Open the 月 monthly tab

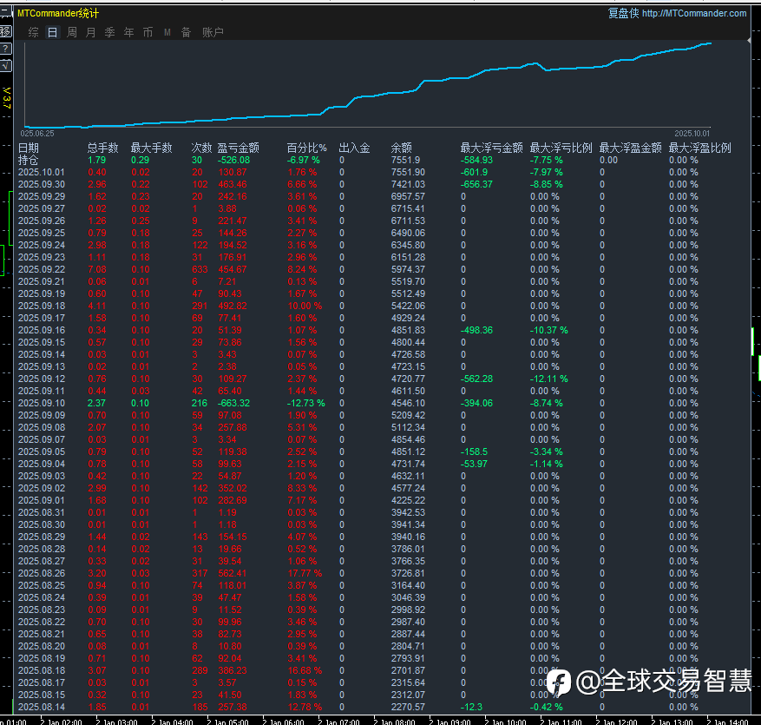[91, 32]
